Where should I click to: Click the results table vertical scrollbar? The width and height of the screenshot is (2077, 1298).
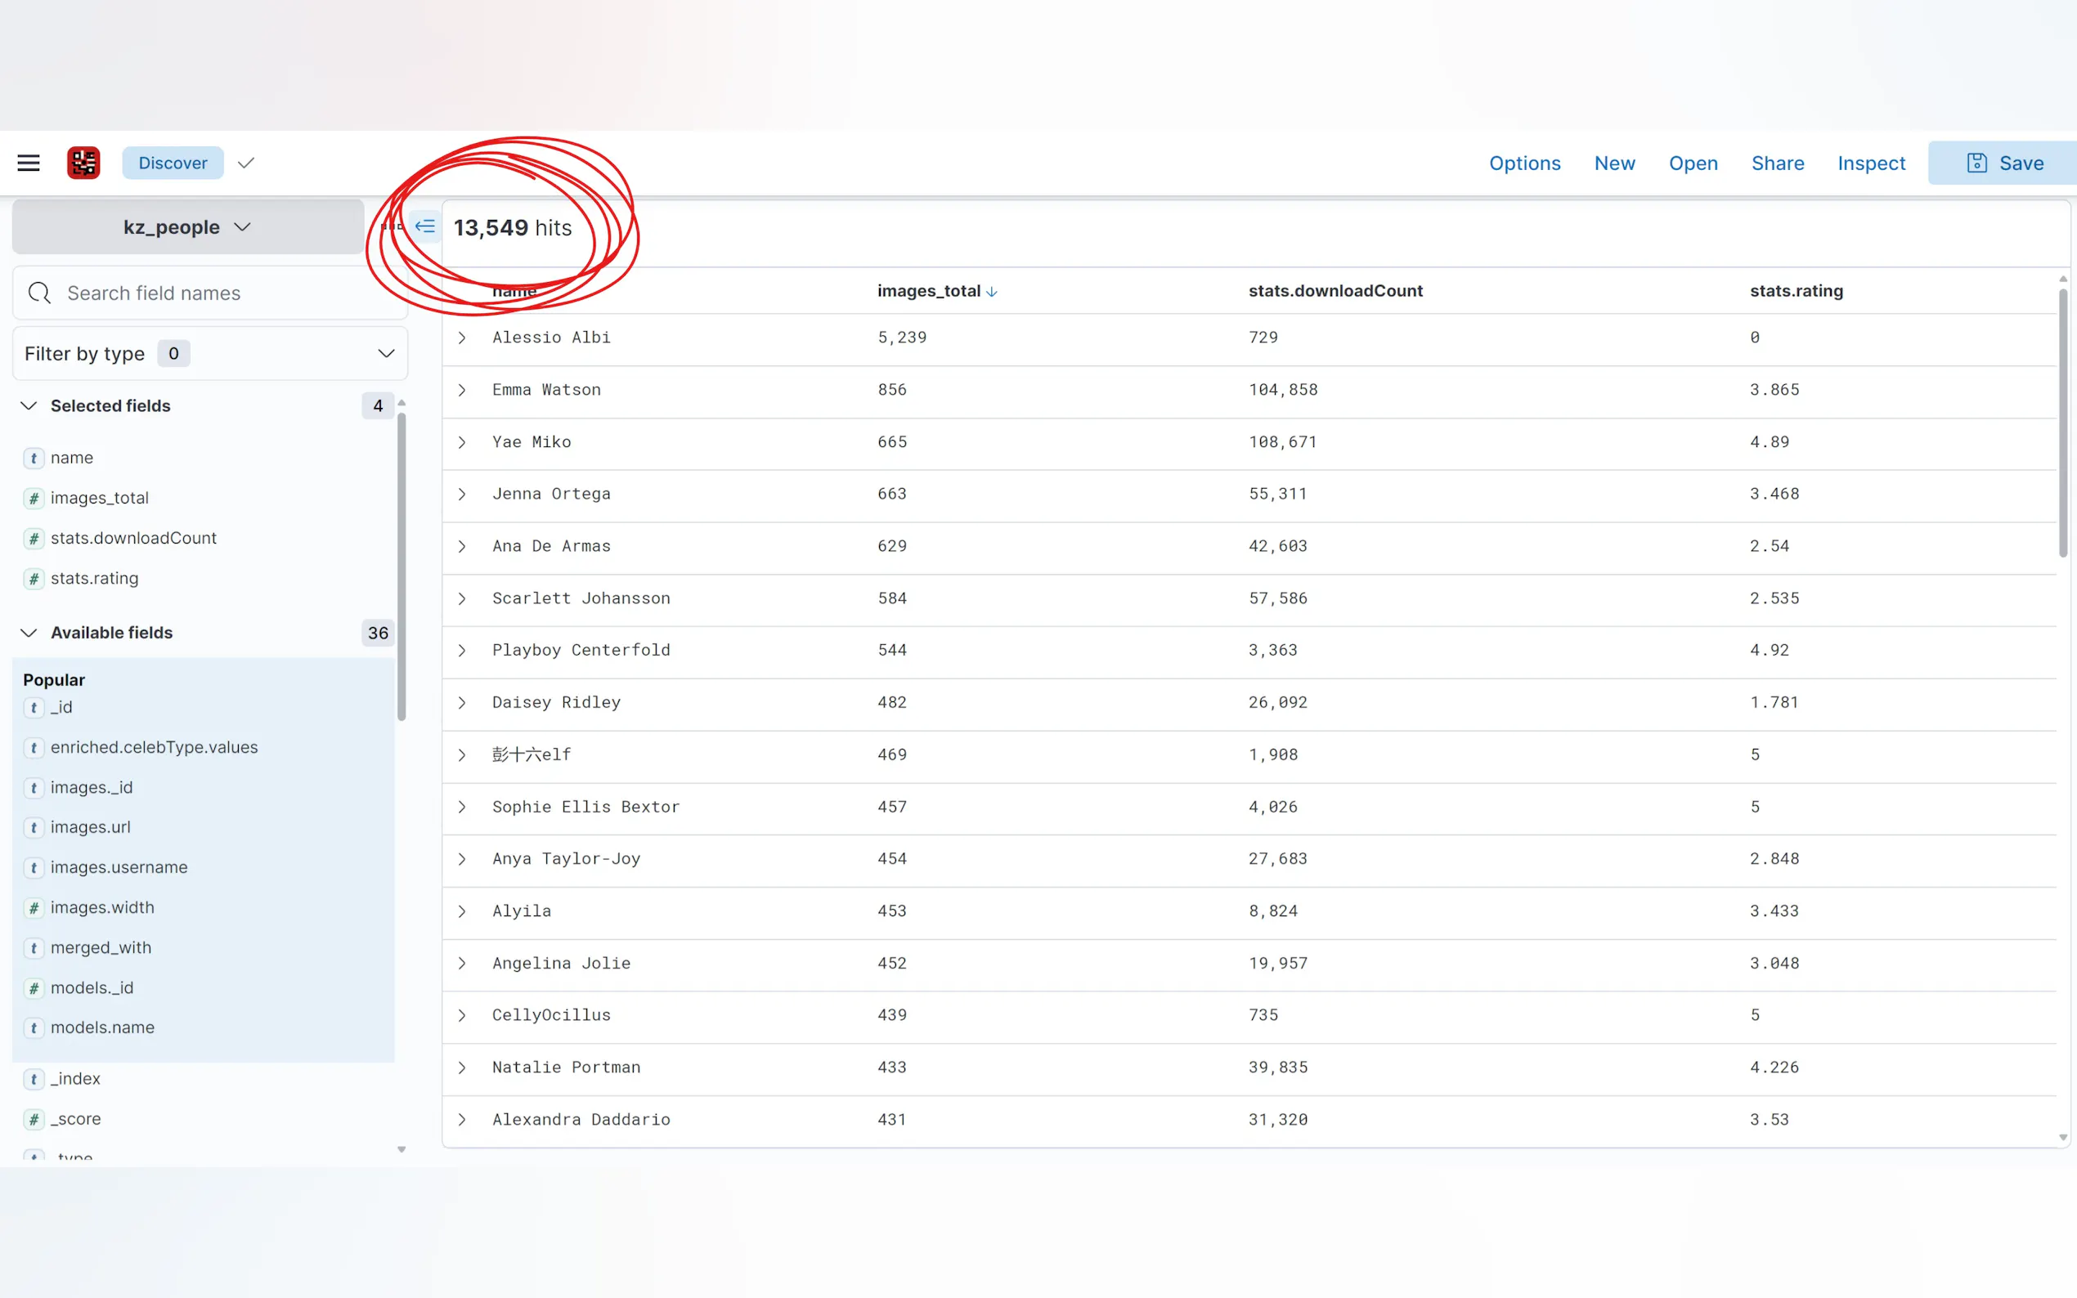tap(2062, 423)
